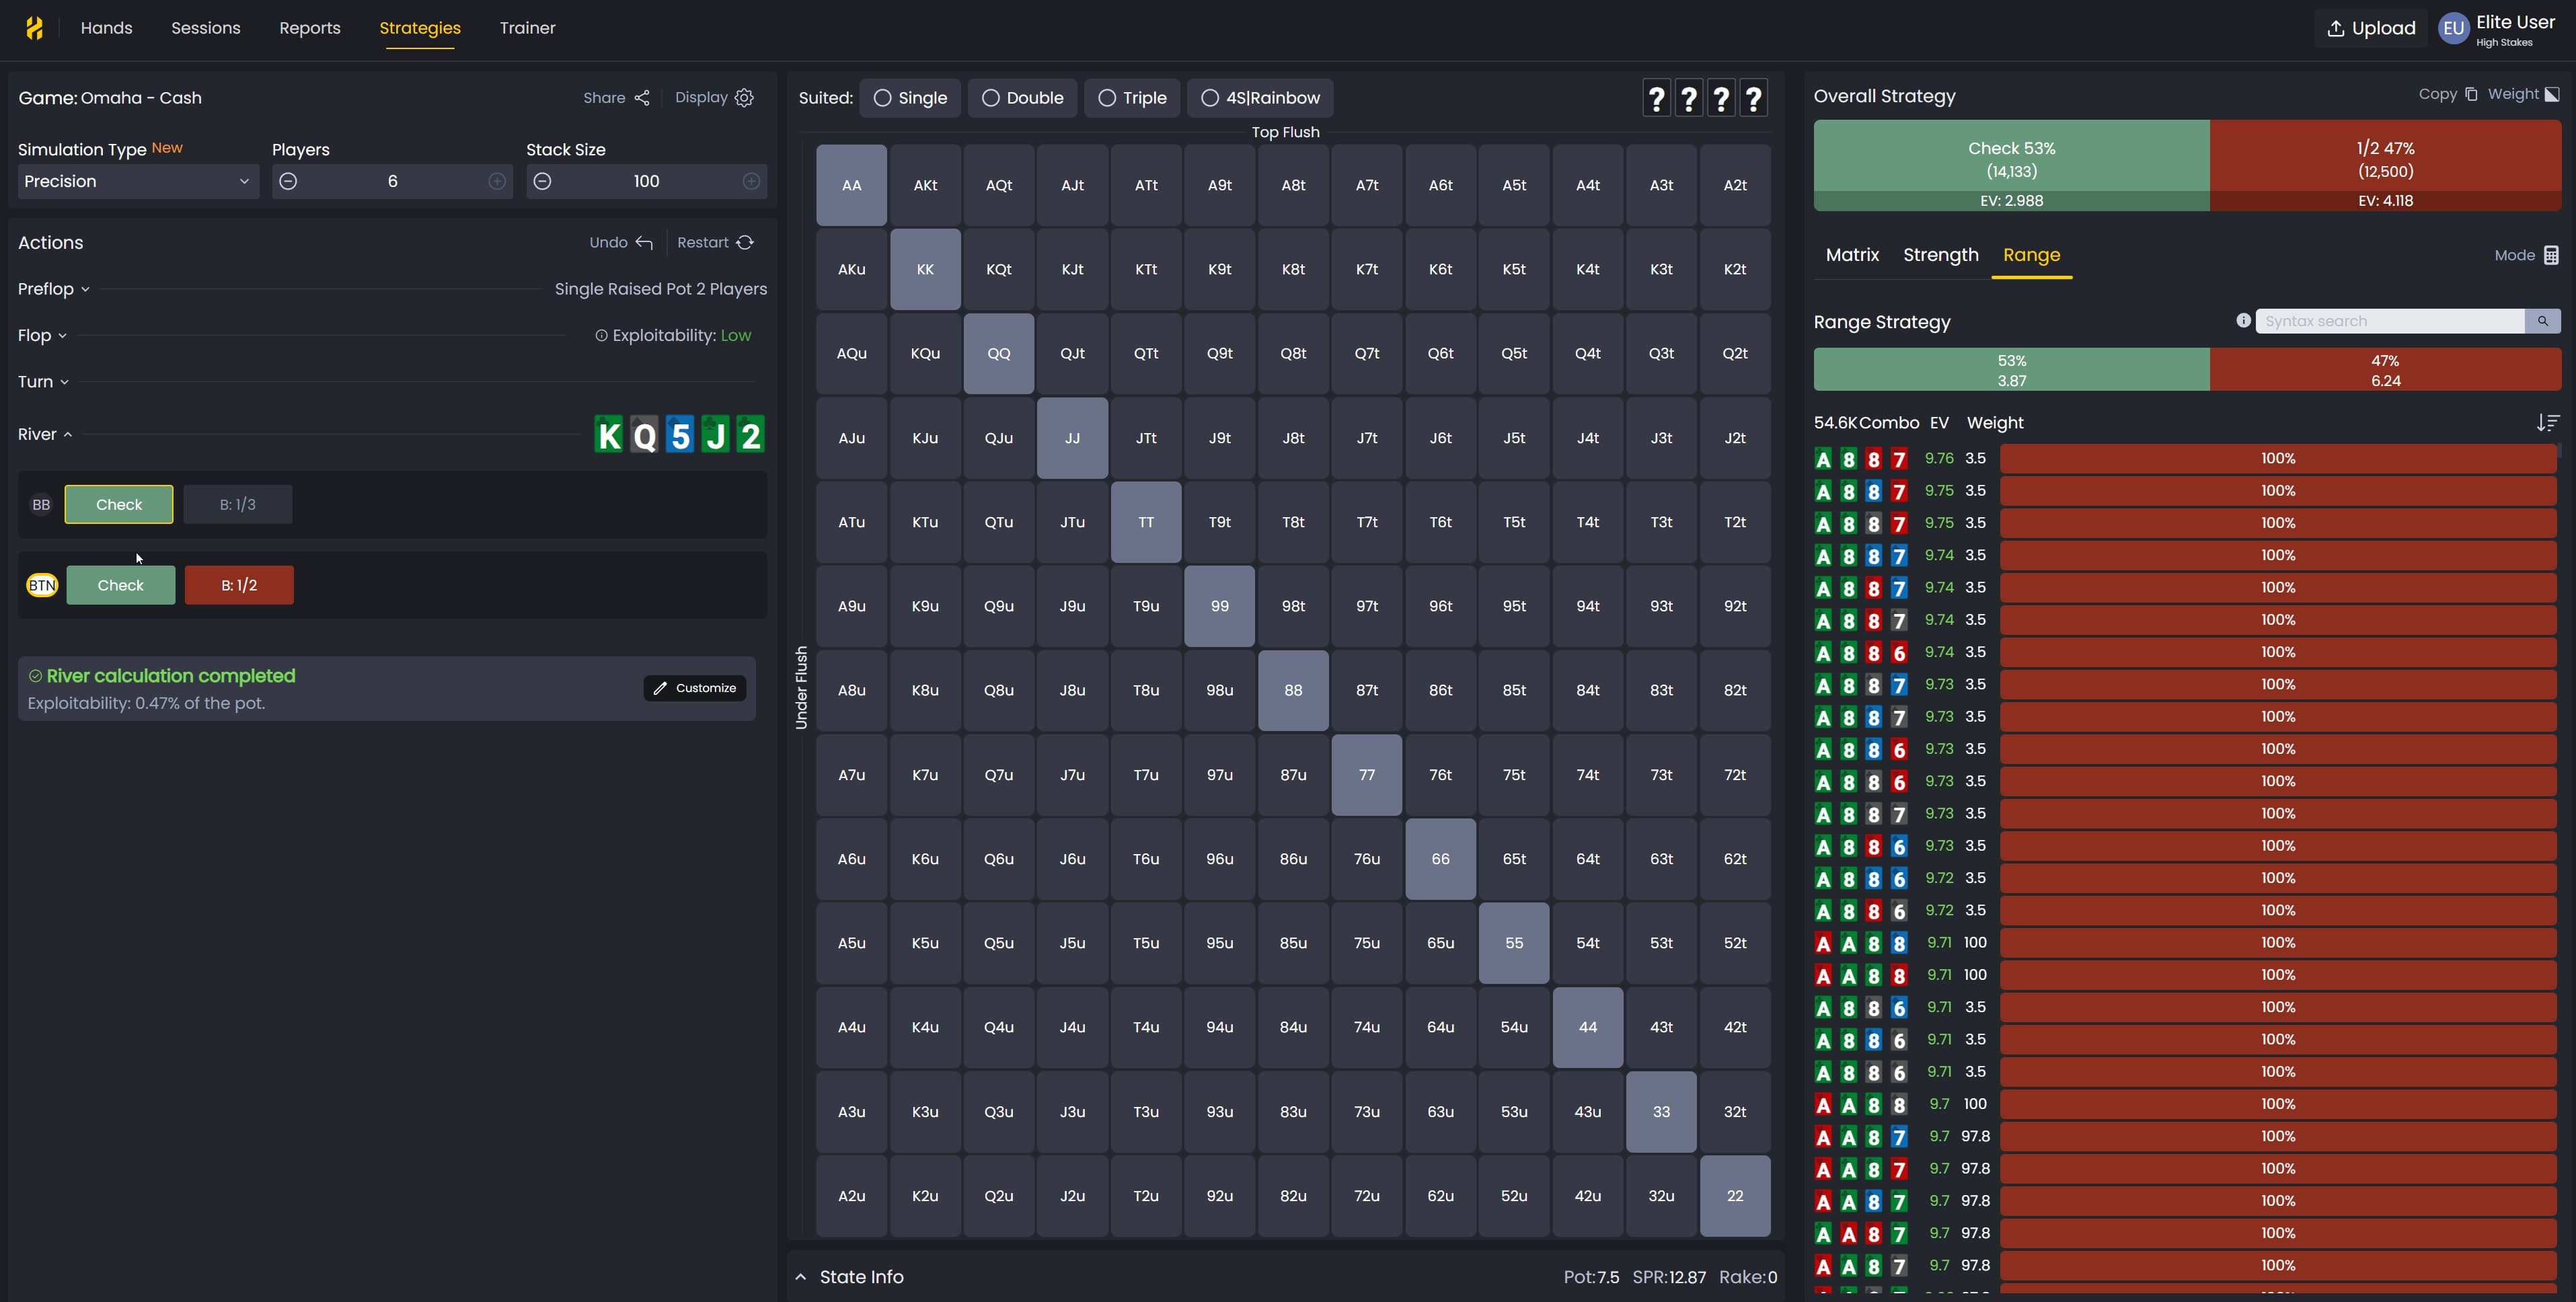Switch to the Strength tab

[1940, 255]
